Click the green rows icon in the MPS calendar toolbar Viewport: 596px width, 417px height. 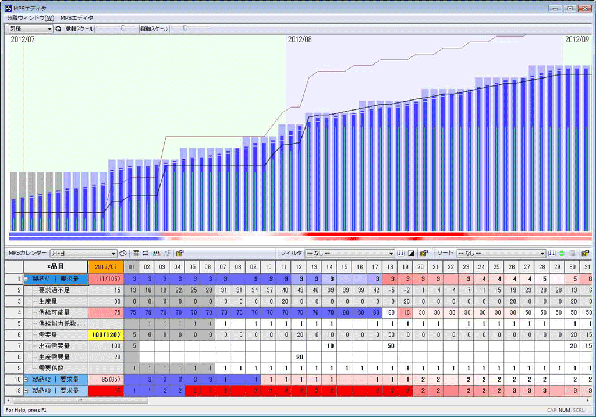pyautogui.click(x=136, y=254)
